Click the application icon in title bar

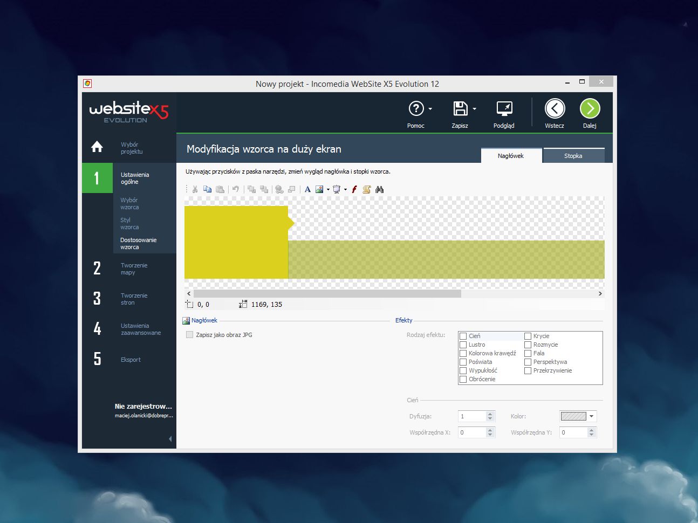[x=87, y=84]
